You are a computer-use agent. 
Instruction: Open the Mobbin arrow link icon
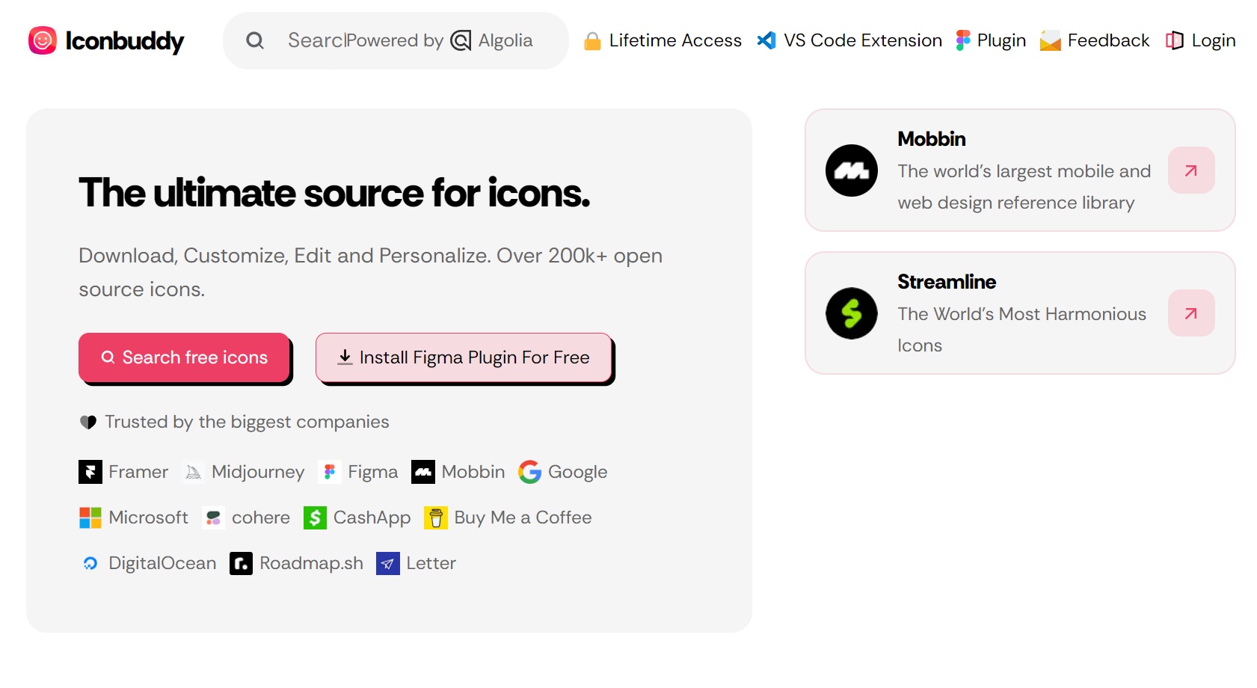pos(1191,171)
